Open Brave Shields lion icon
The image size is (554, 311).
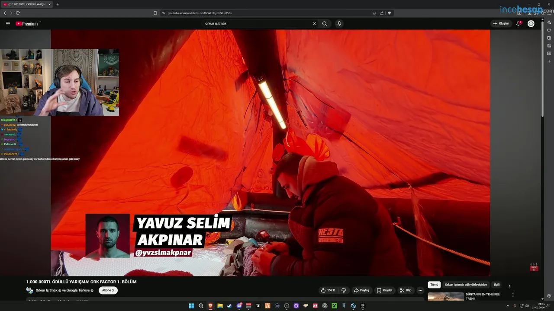pos(390,13)
